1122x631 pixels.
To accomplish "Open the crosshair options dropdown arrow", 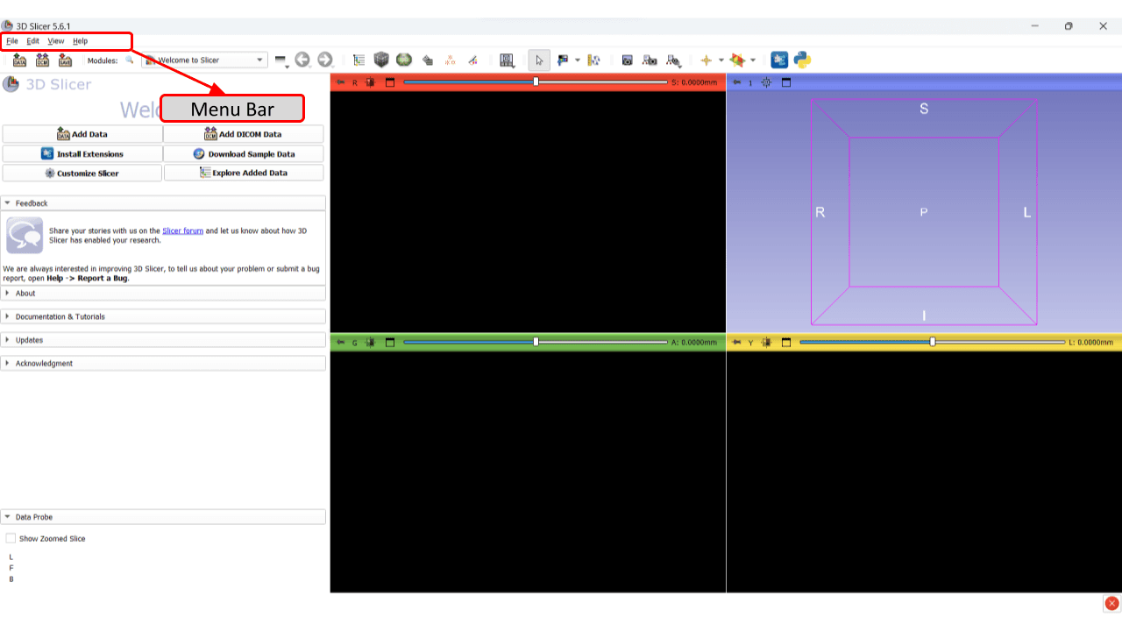I will (721, 60).
